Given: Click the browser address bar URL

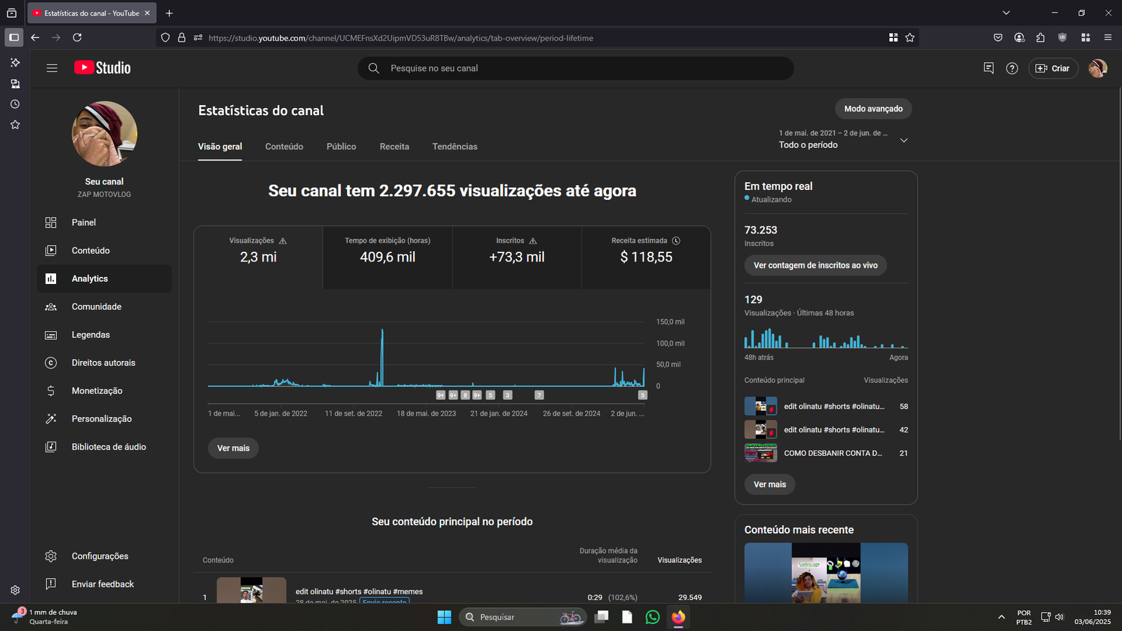Looking at the screenshot, I should 400,38.
